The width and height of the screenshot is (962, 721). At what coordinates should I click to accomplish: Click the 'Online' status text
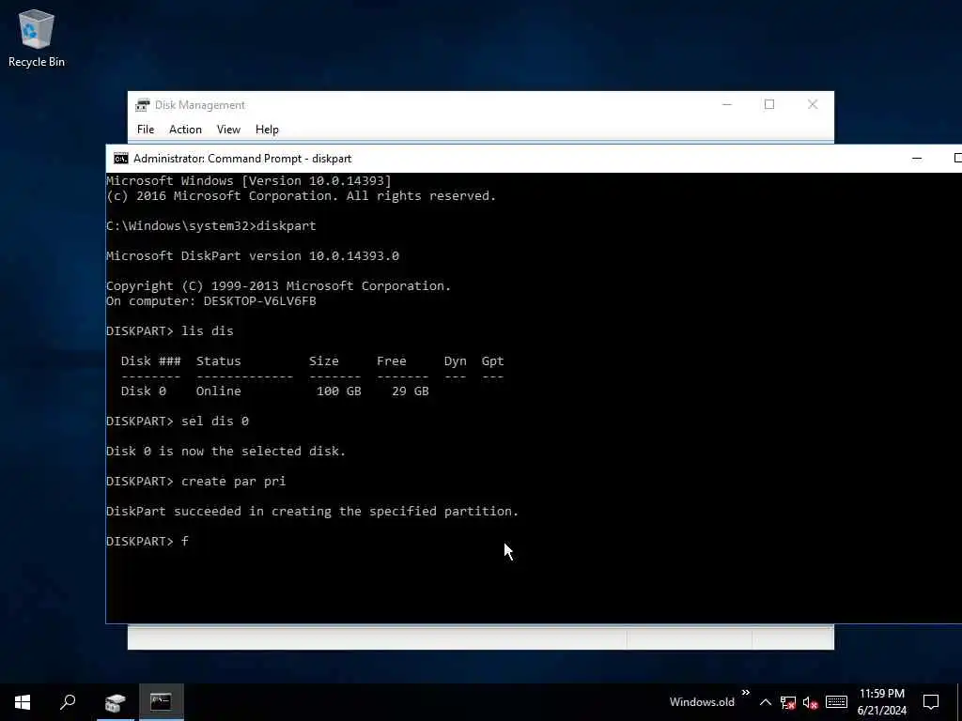(x=218, y=391)
